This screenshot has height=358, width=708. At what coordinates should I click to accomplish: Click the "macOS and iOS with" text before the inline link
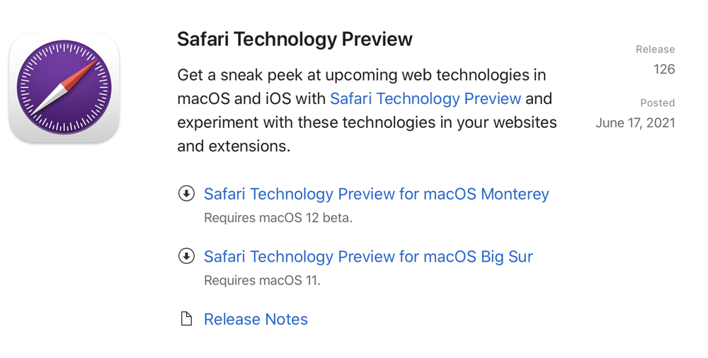251,98
